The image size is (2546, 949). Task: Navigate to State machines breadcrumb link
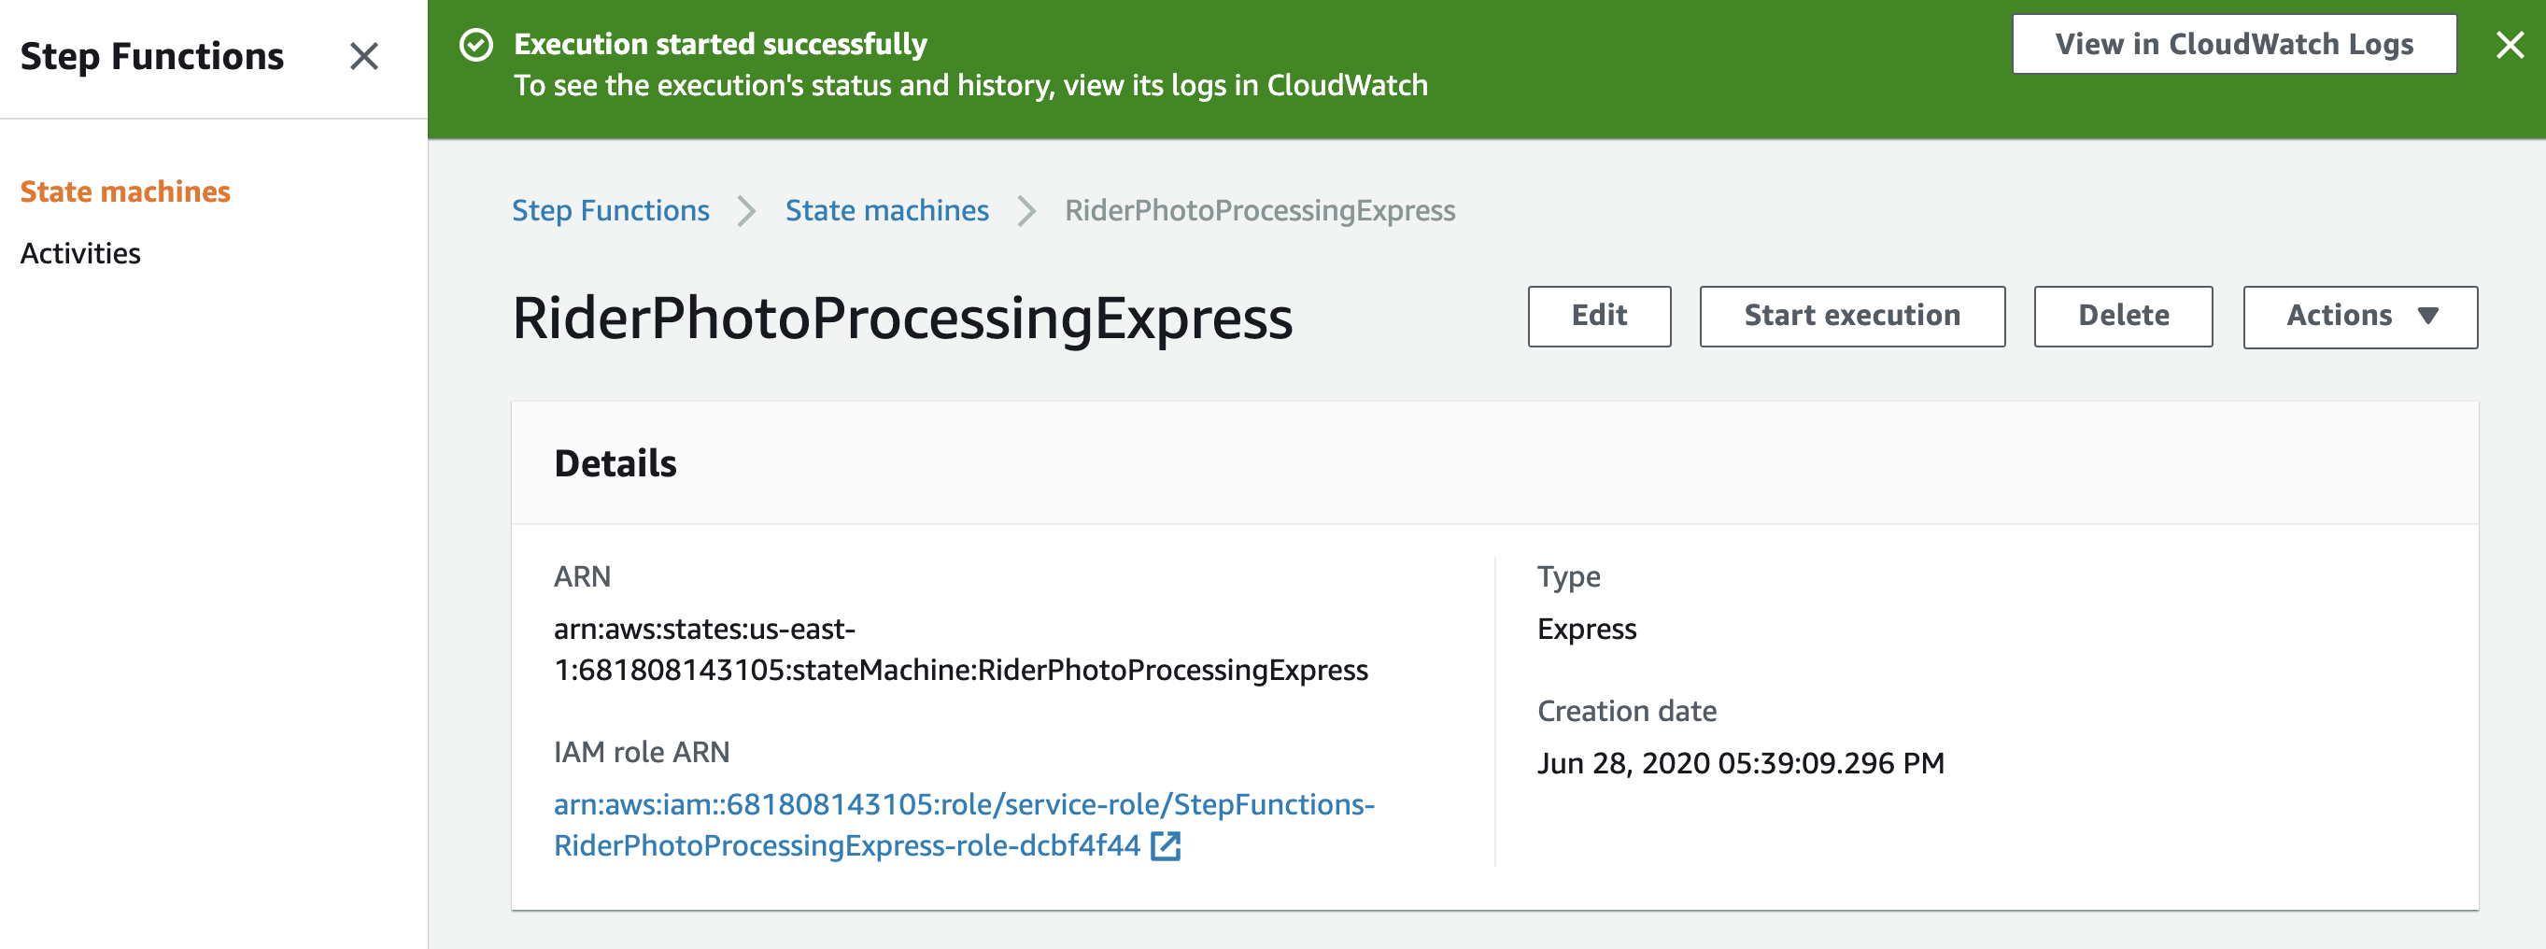887,210
